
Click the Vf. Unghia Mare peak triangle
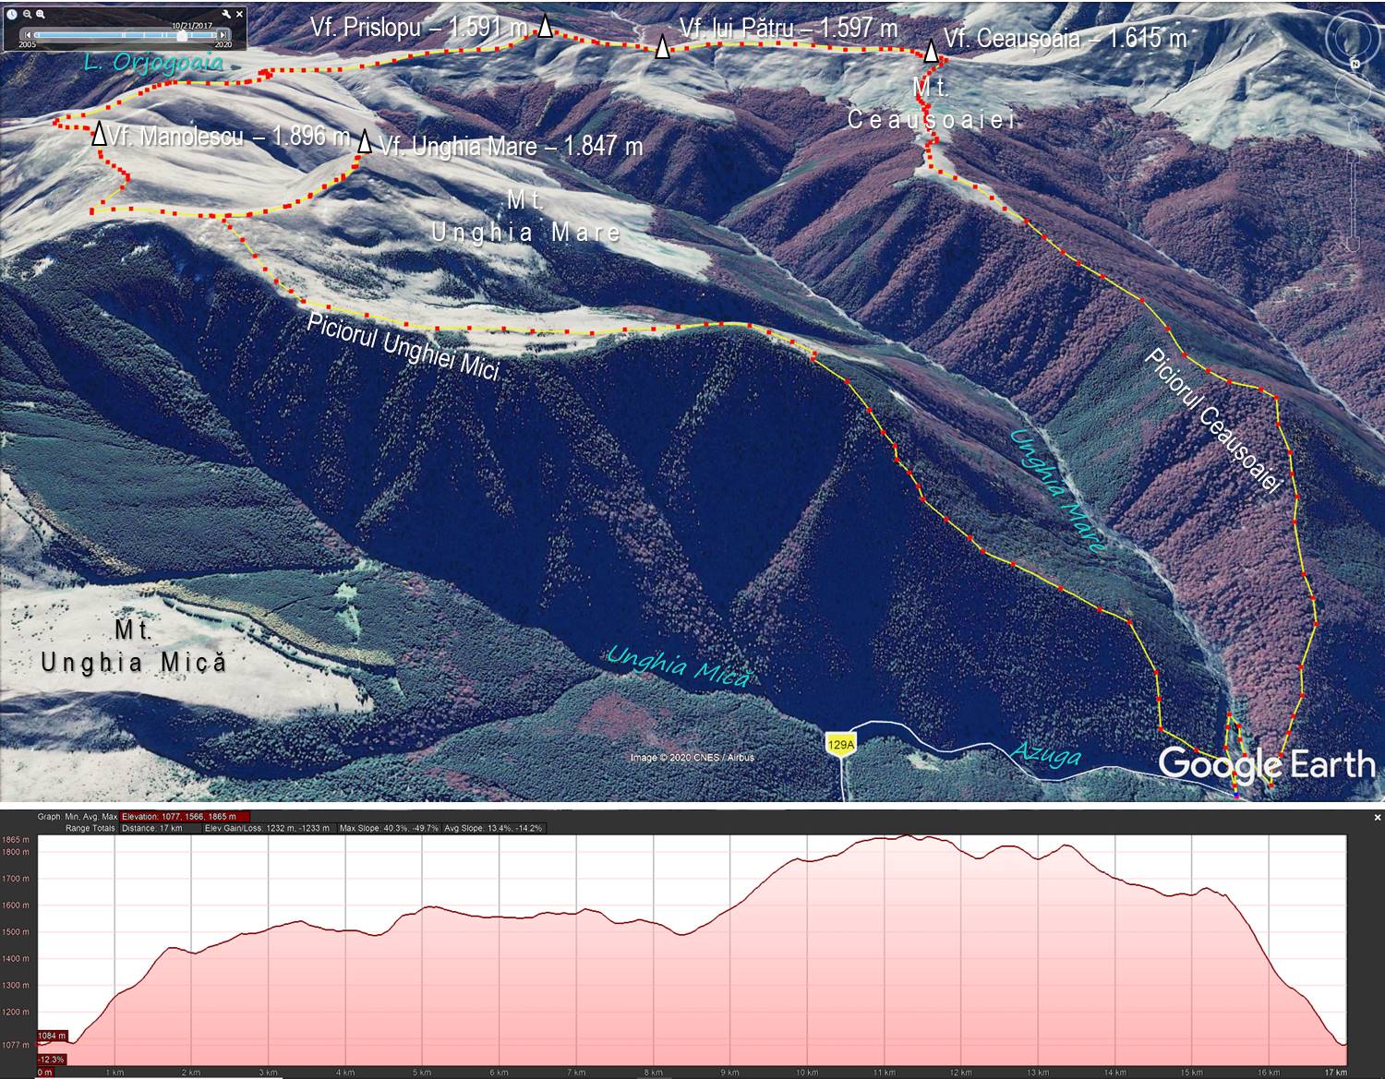[x=365, y=142]
